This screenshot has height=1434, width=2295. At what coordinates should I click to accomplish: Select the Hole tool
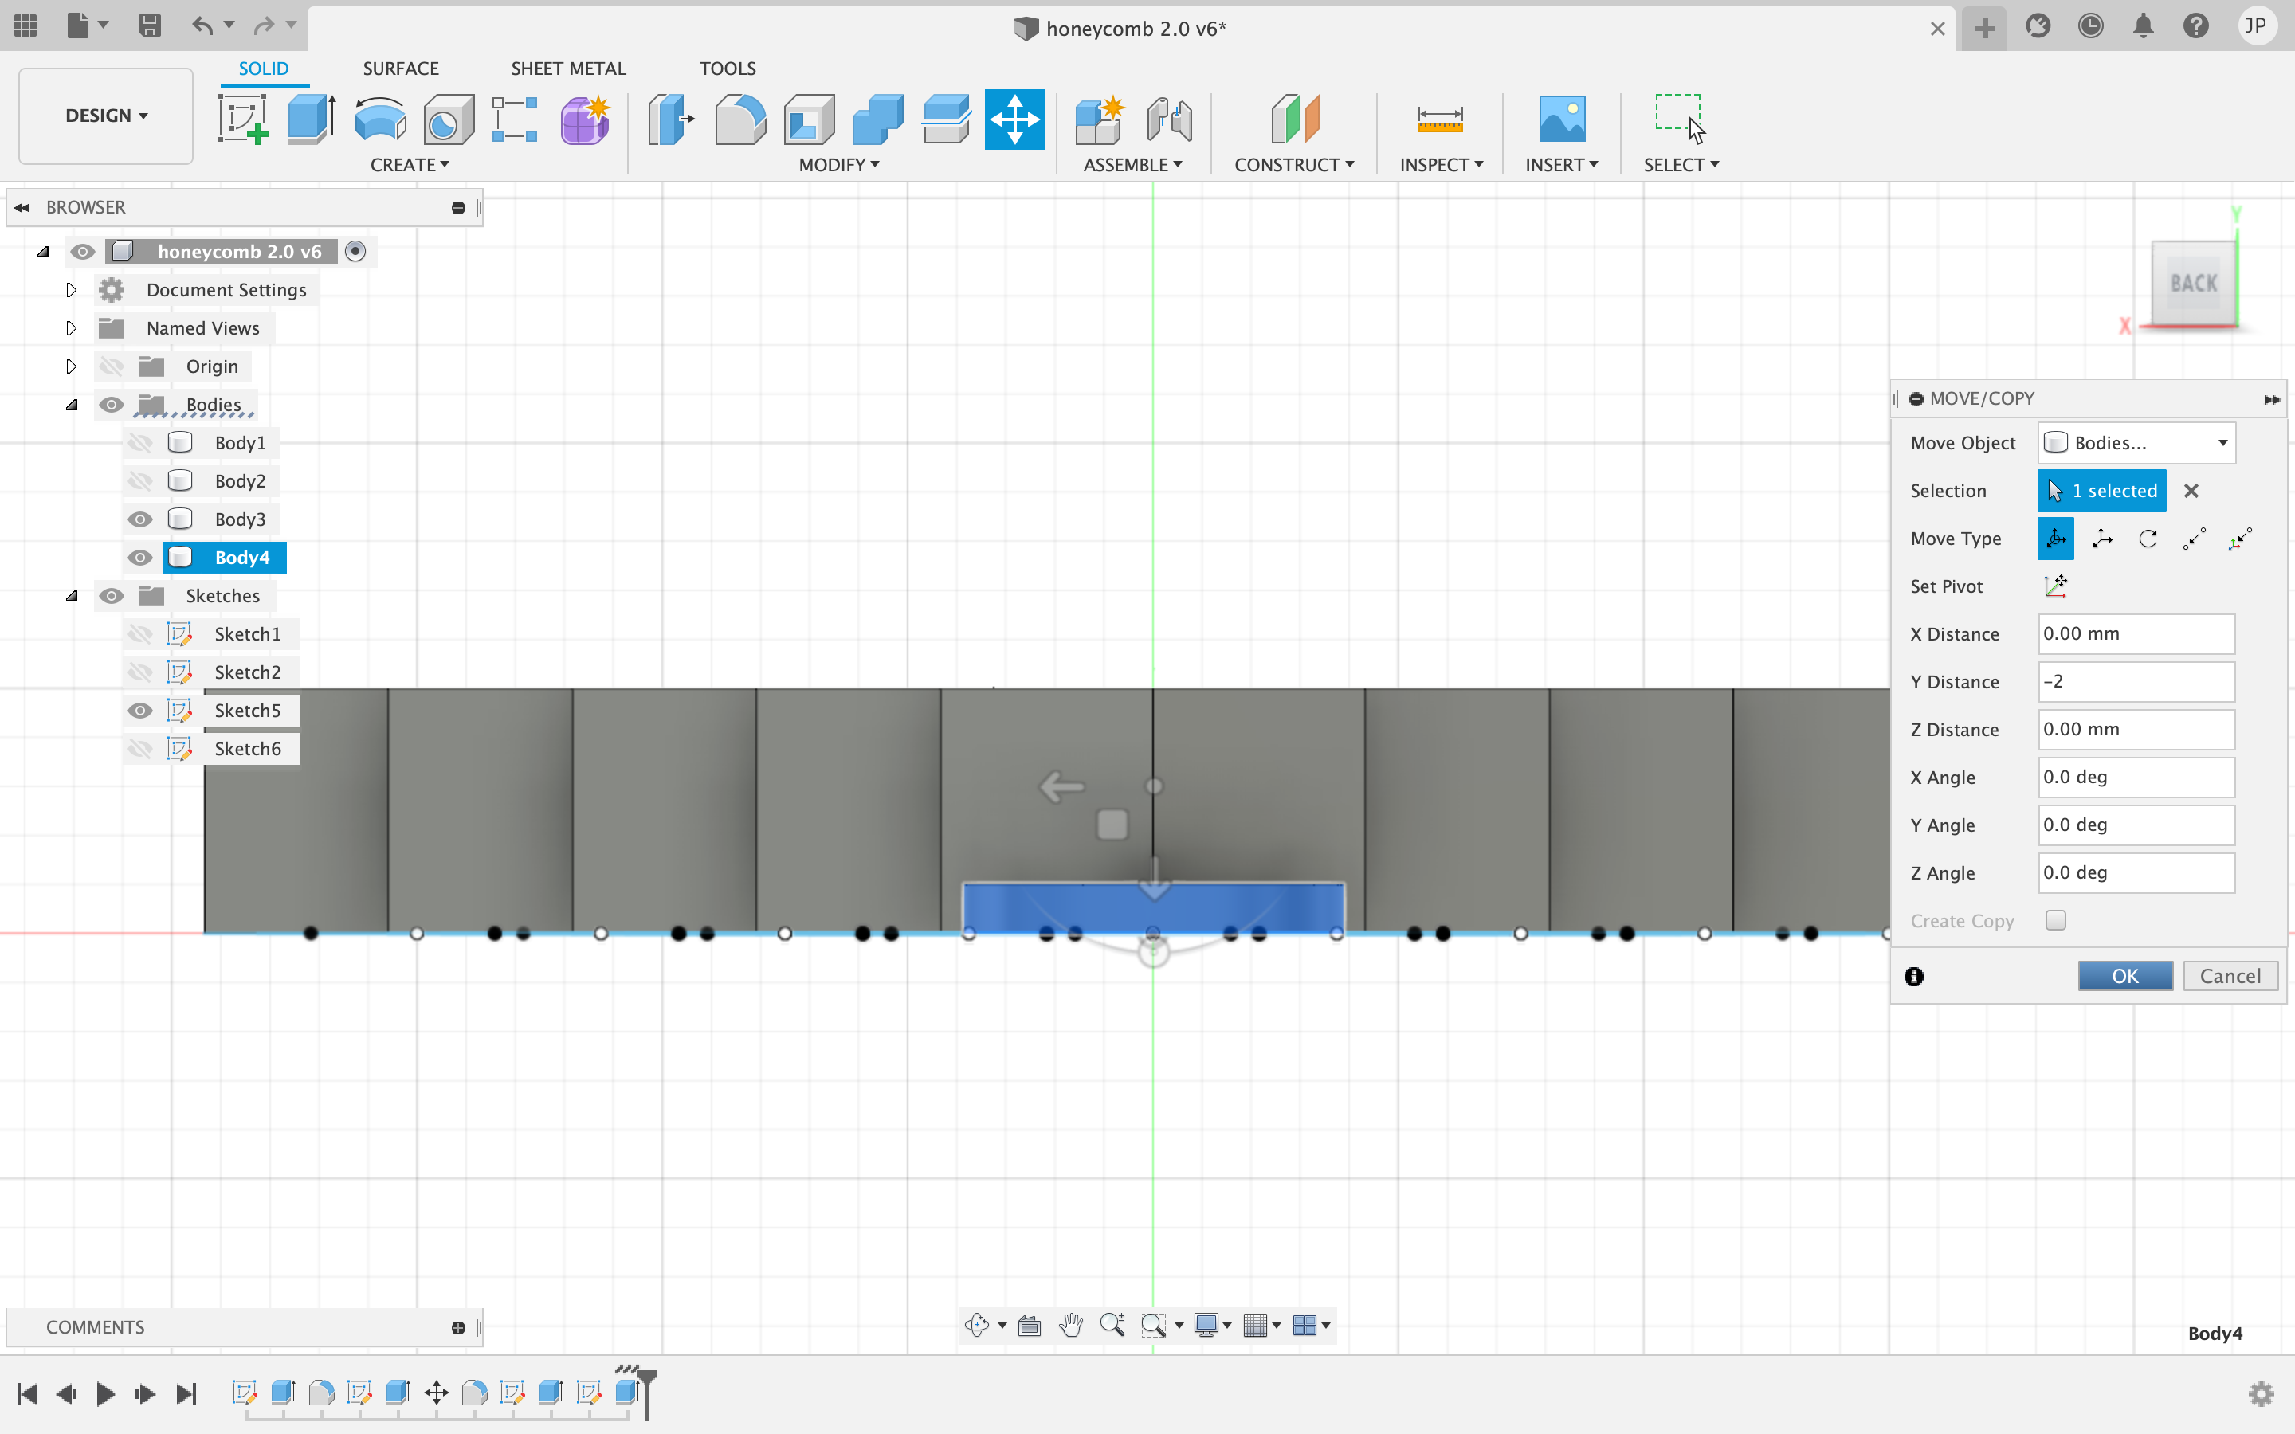pyautogui.click(x=449, y=119)
